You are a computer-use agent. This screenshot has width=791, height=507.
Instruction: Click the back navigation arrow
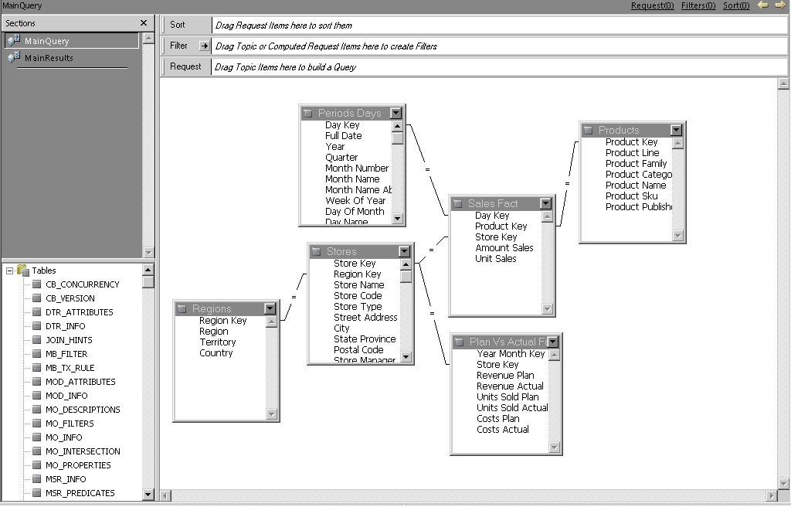763,5
